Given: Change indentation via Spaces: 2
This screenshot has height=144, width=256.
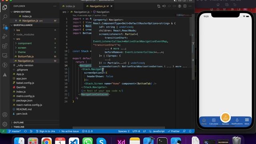Looking at the screenshot, I should [x=124, y=131].
